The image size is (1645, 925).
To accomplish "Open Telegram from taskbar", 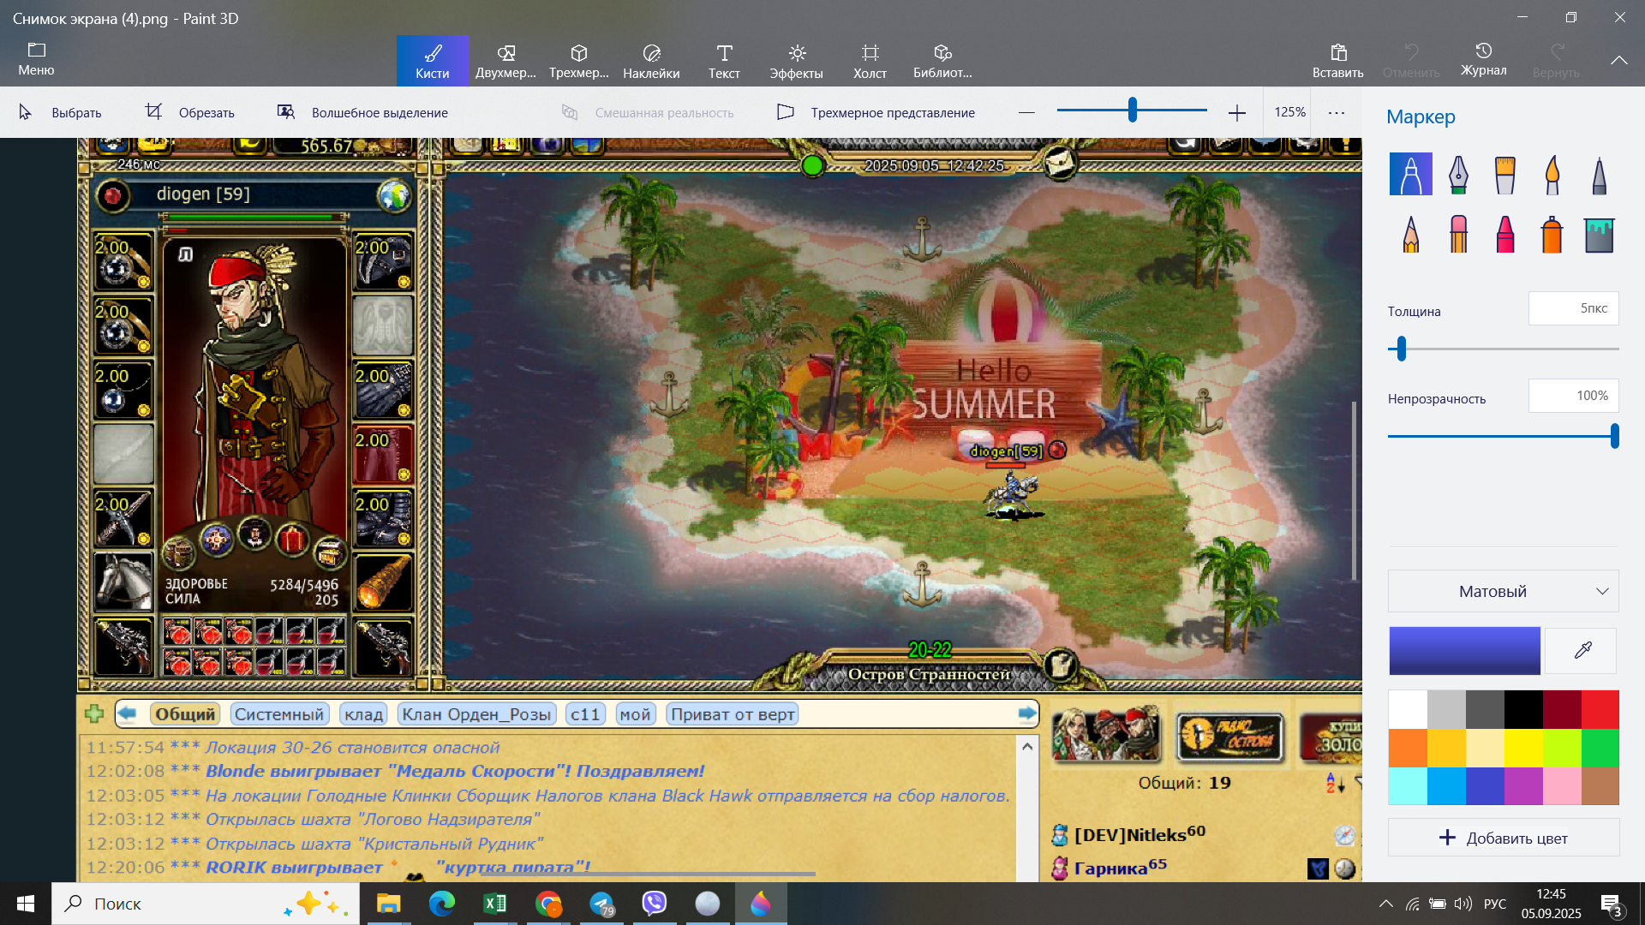I will point(601,904).
